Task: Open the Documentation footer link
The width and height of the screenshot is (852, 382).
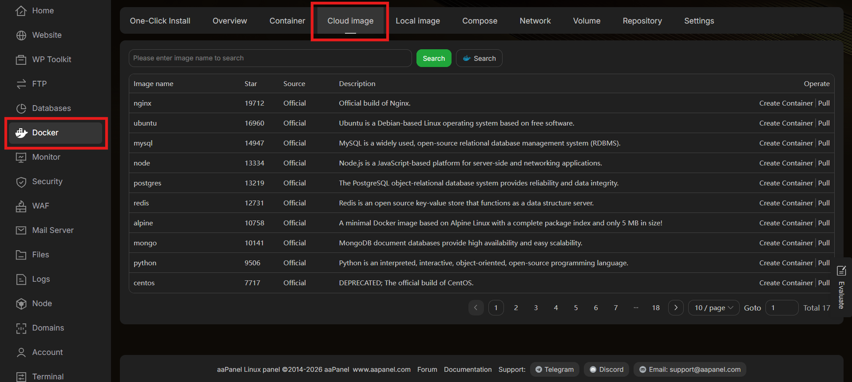Action: click(468, 370)
